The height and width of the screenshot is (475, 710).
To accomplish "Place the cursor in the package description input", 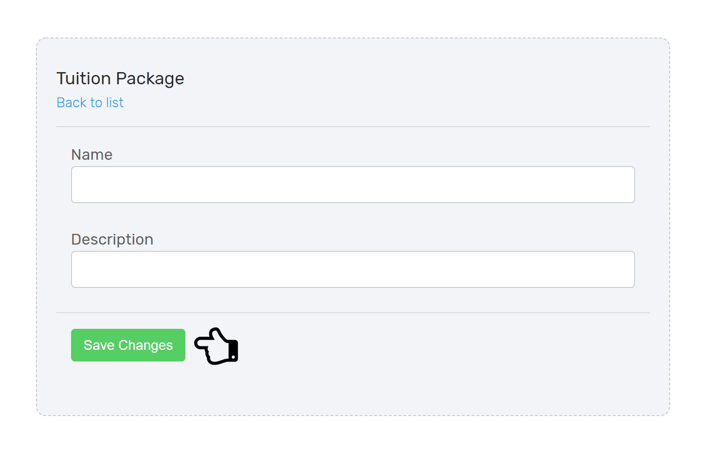I will click(353, 269).
